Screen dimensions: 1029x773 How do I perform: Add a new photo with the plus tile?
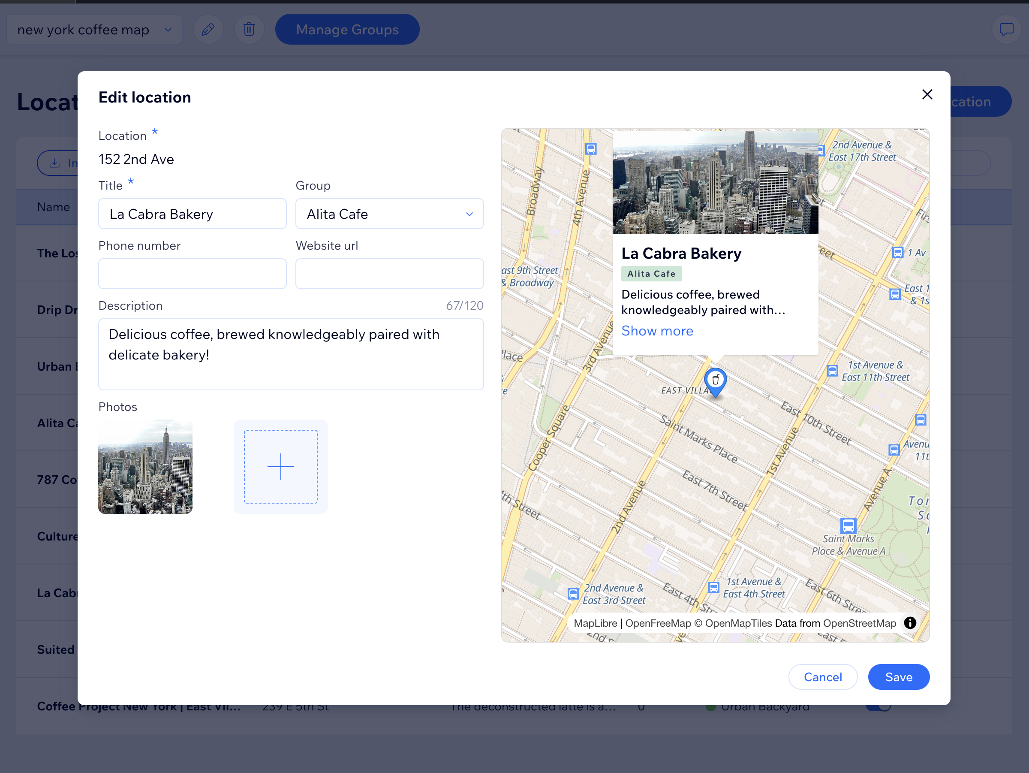(x=280, y=466)
